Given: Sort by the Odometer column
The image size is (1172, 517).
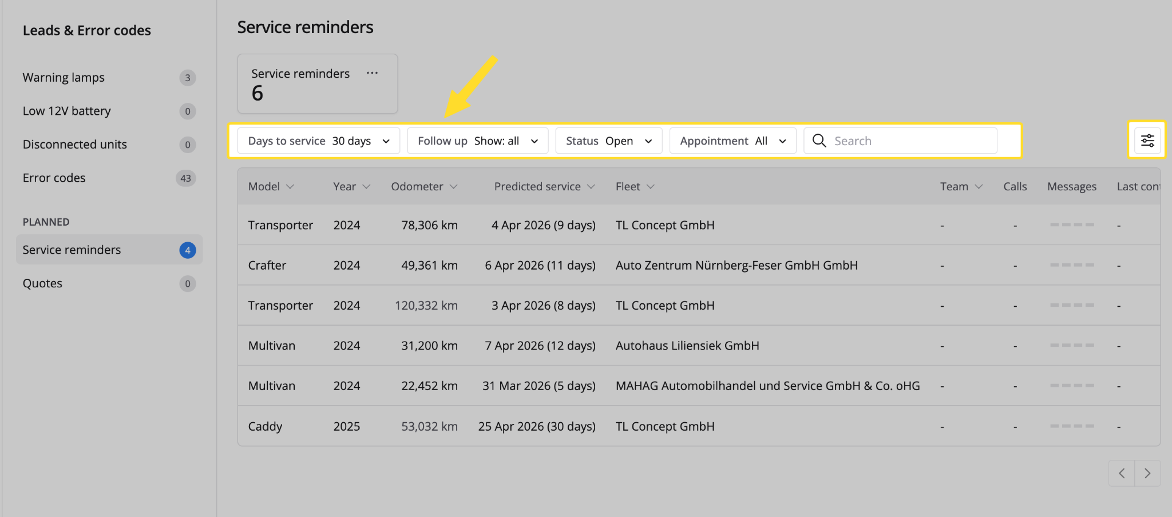Looking at the screenshot, I should click(x=424, y=186).
